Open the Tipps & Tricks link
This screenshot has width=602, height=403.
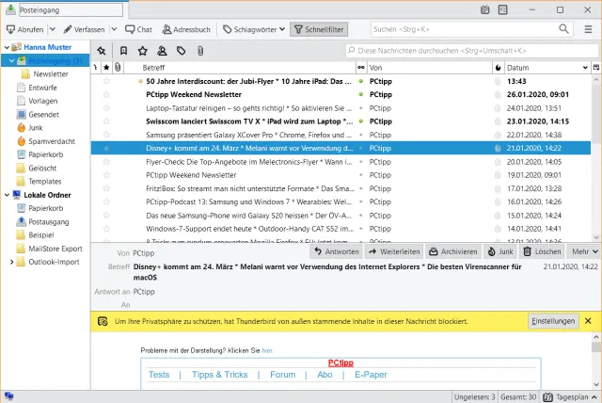pos(219,375)
